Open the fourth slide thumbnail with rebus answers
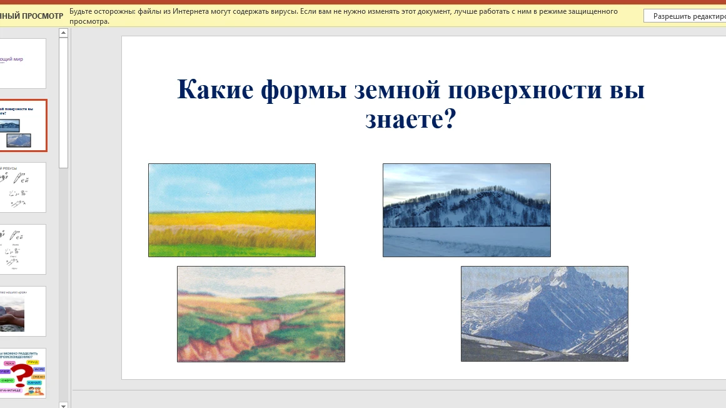726x408 pixels. (23, 250)
